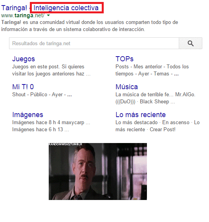Open the Imágenes sitelink

27,115
